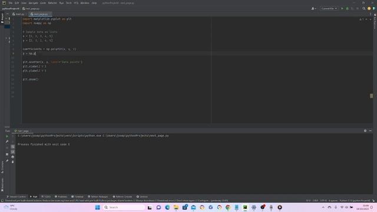Open the Structure tool window side tab
This screenshot has width=377, height=212.
(2, 167)
